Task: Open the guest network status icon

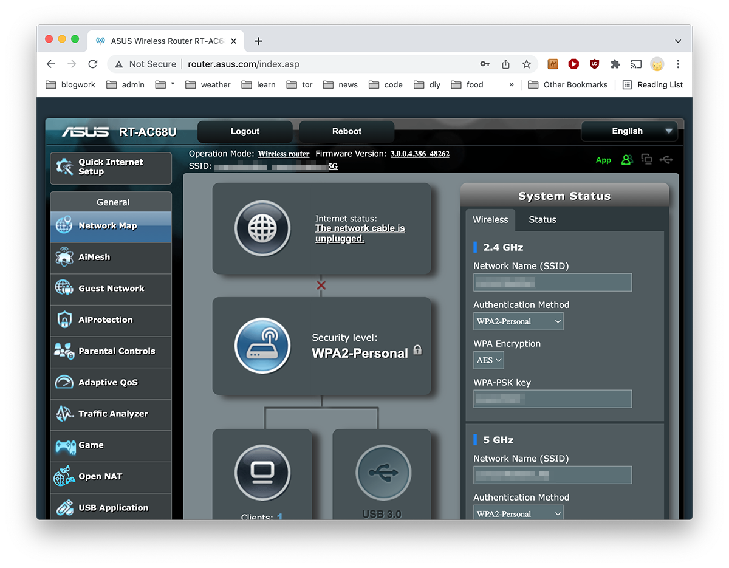Action: pyautogui.click(x=627, y=160)
